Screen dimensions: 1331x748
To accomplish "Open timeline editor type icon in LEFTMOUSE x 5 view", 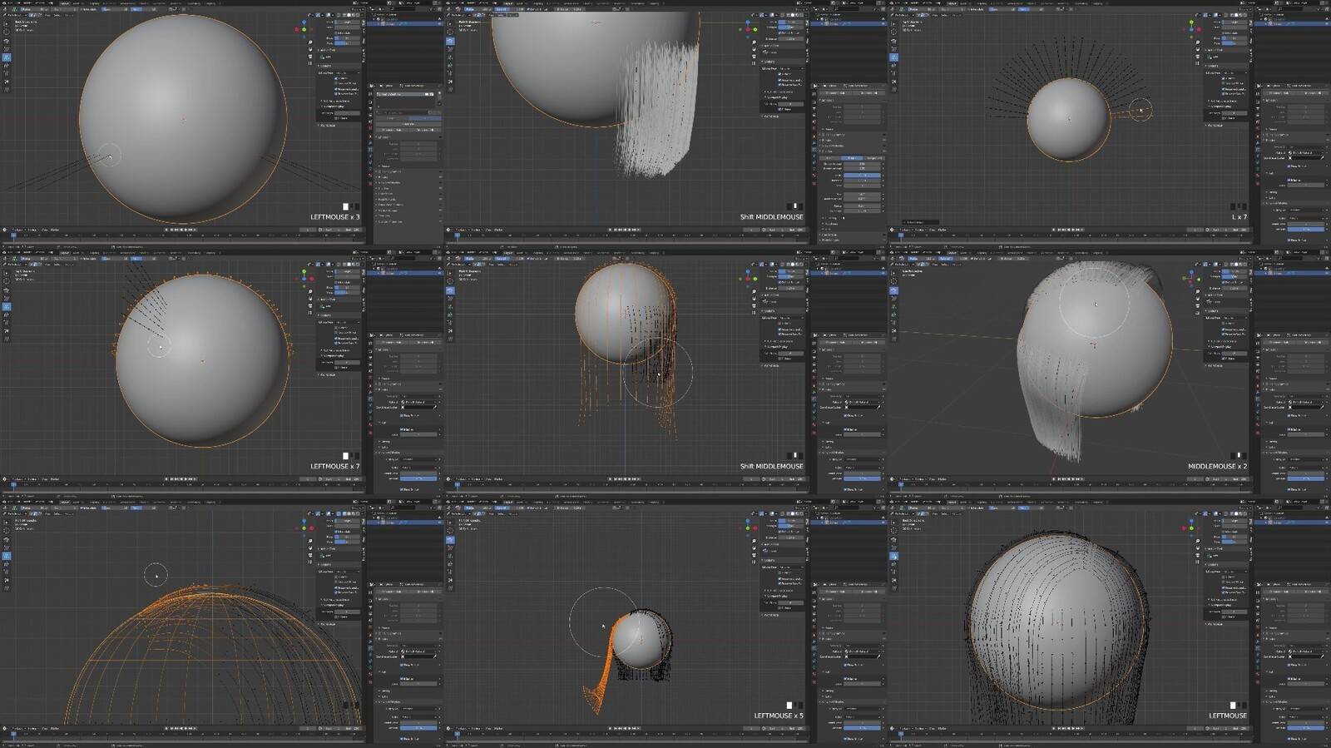I will (448, 729).
